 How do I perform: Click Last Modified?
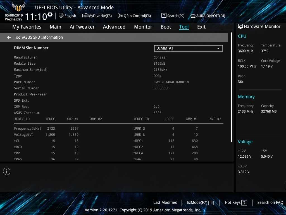coord(165,202)
